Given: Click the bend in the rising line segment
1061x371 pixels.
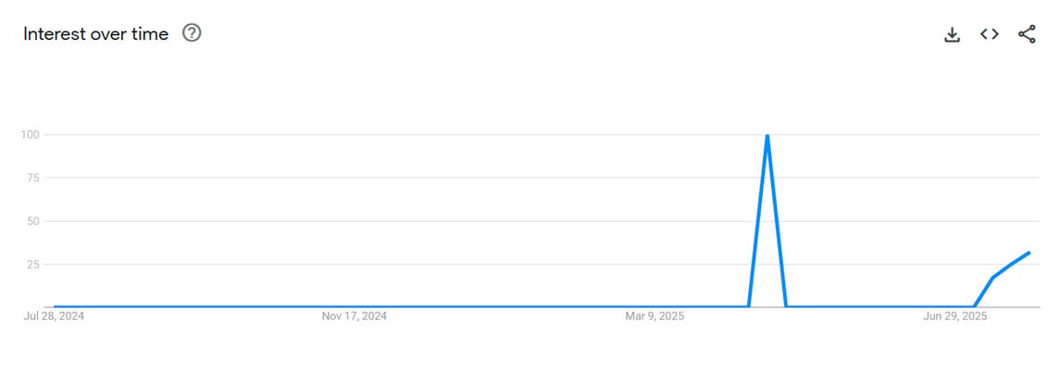Looking at the screenshot, I should [992, 278].
